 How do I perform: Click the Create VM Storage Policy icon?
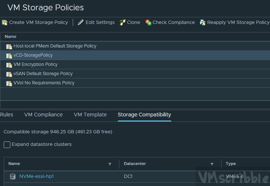coord(4,22)
